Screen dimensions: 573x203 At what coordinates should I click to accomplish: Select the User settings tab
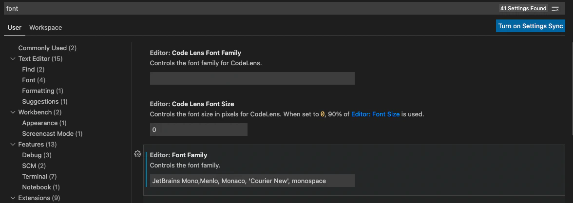(15, 27)
